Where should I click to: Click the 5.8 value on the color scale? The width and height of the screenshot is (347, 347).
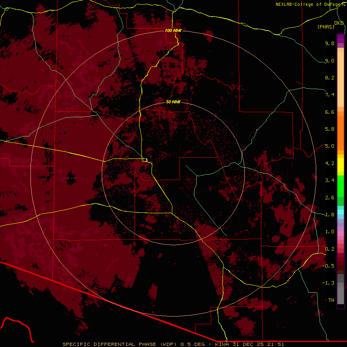[x=330, y=129]
